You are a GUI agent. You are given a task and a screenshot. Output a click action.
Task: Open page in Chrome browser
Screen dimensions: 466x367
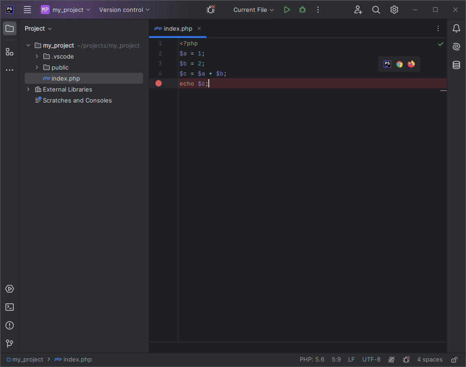[399, 64]
